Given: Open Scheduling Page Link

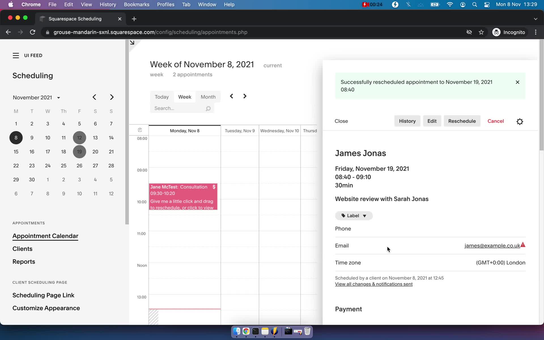Looking at the screenshot, I should click(x=43, y=295).
